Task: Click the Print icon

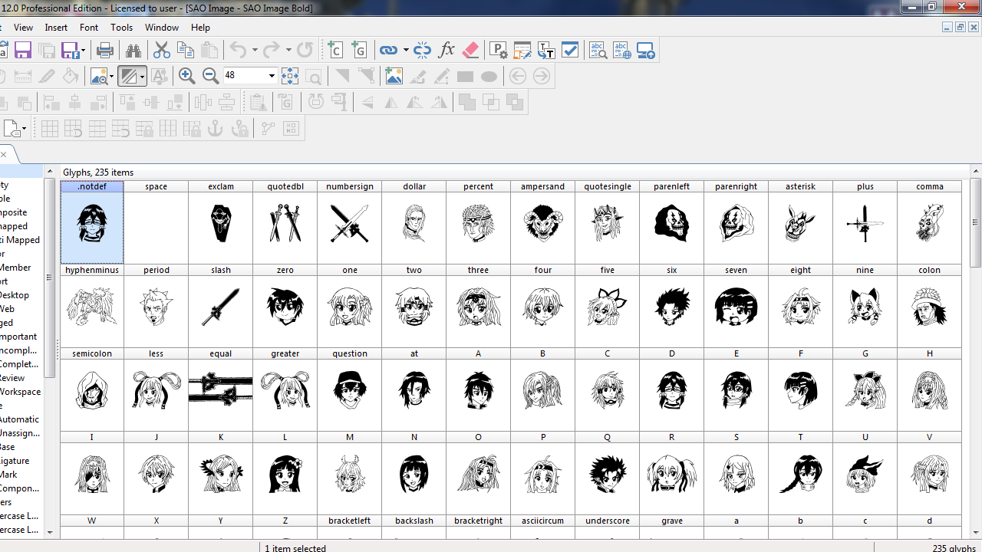Action: [x=105, y=51]
